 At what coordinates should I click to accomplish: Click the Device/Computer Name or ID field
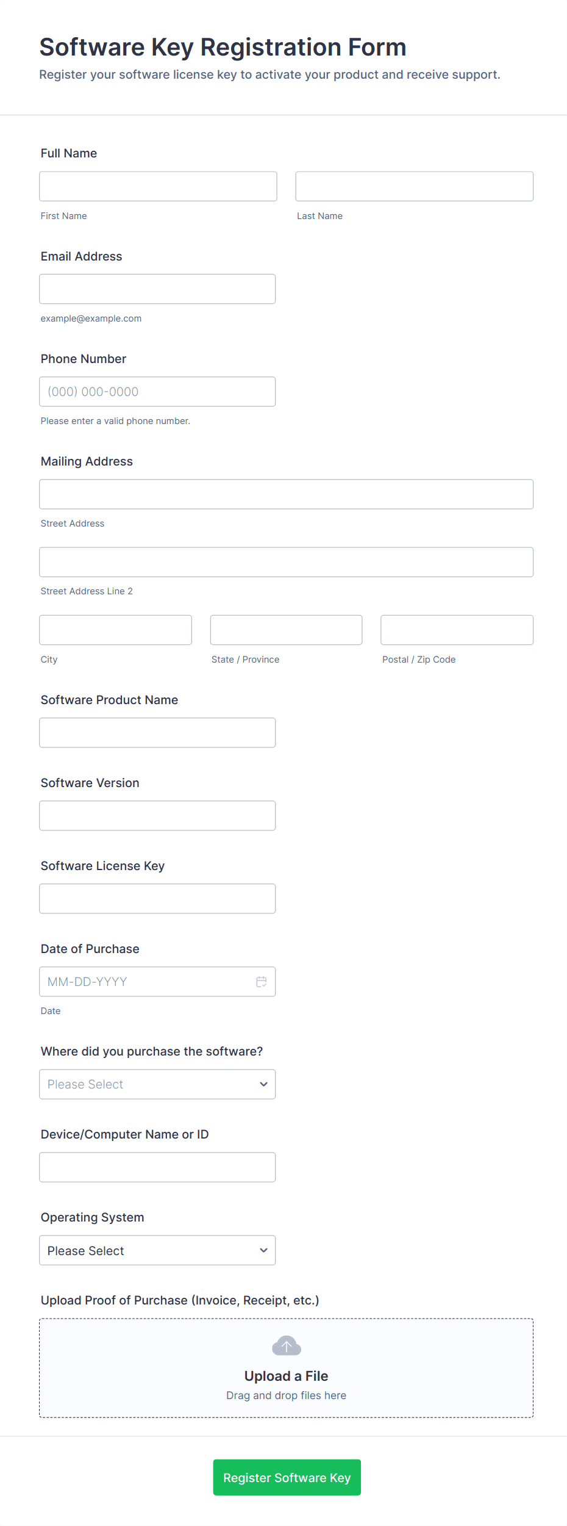pyautogui.click(x=157, y=1167)
